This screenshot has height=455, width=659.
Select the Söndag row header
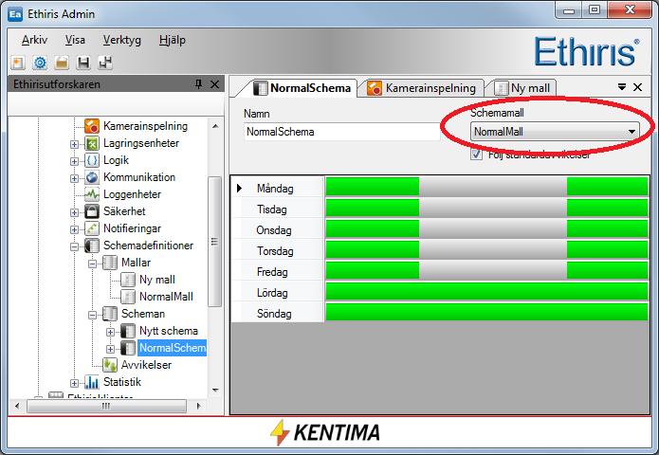pyautogui.click(x=278, y=314)
